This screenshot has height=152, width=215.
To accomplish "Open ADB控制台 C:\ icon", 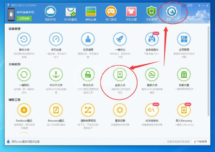I will coord(152,110).
